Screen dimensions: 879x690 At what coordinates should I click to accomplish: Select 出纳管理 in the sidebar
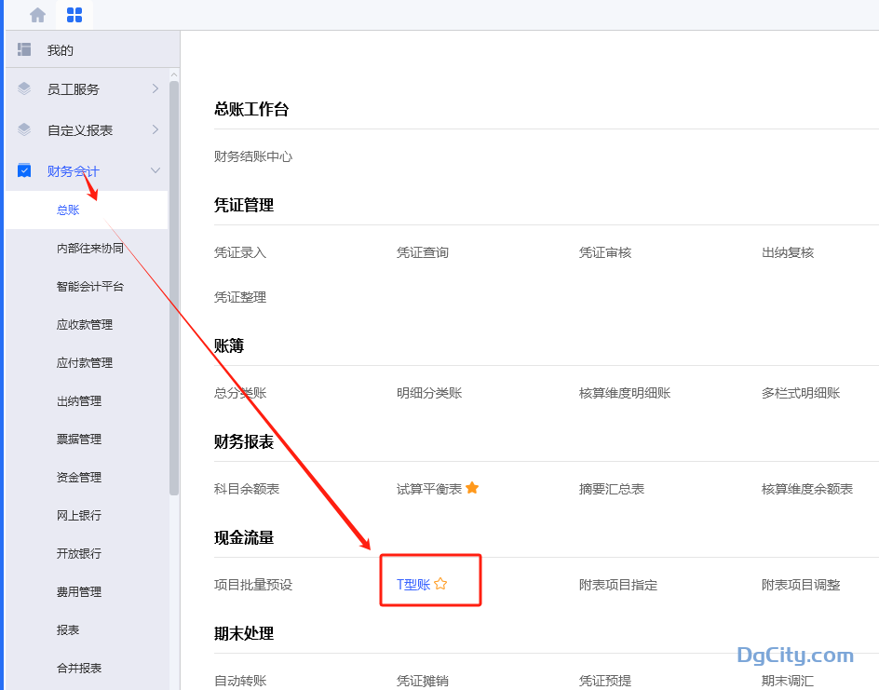(79, 401)
